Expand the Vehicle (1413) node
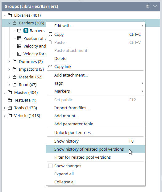Screen dimensions: 162x192 (x=5, y=115)
